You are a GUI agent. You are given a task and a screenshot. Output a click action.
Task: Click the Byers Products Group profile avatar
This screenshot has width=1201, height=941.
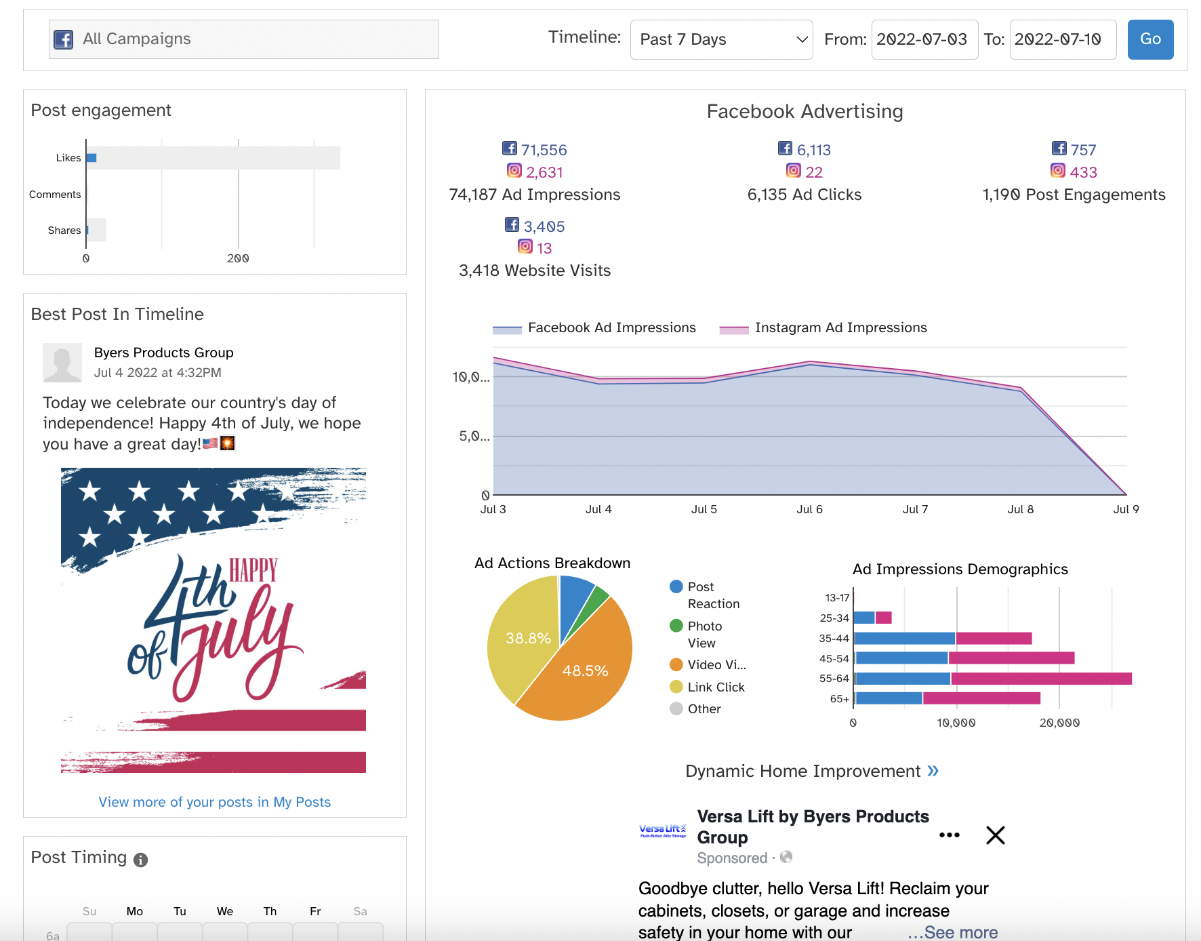[x=62, y=363]
